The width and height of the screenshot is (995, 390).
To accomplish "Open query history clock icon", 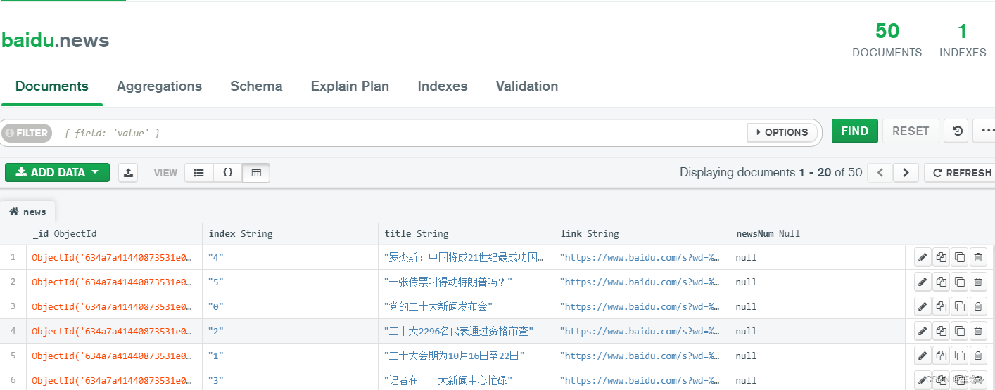I will click(956, 131).
